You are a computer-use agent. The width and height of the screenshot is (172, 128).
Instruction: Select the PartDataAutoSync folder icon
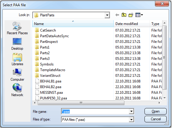click(37, 36)
